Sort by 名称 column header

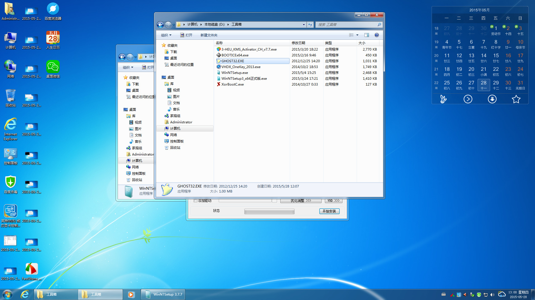(252, 43)
